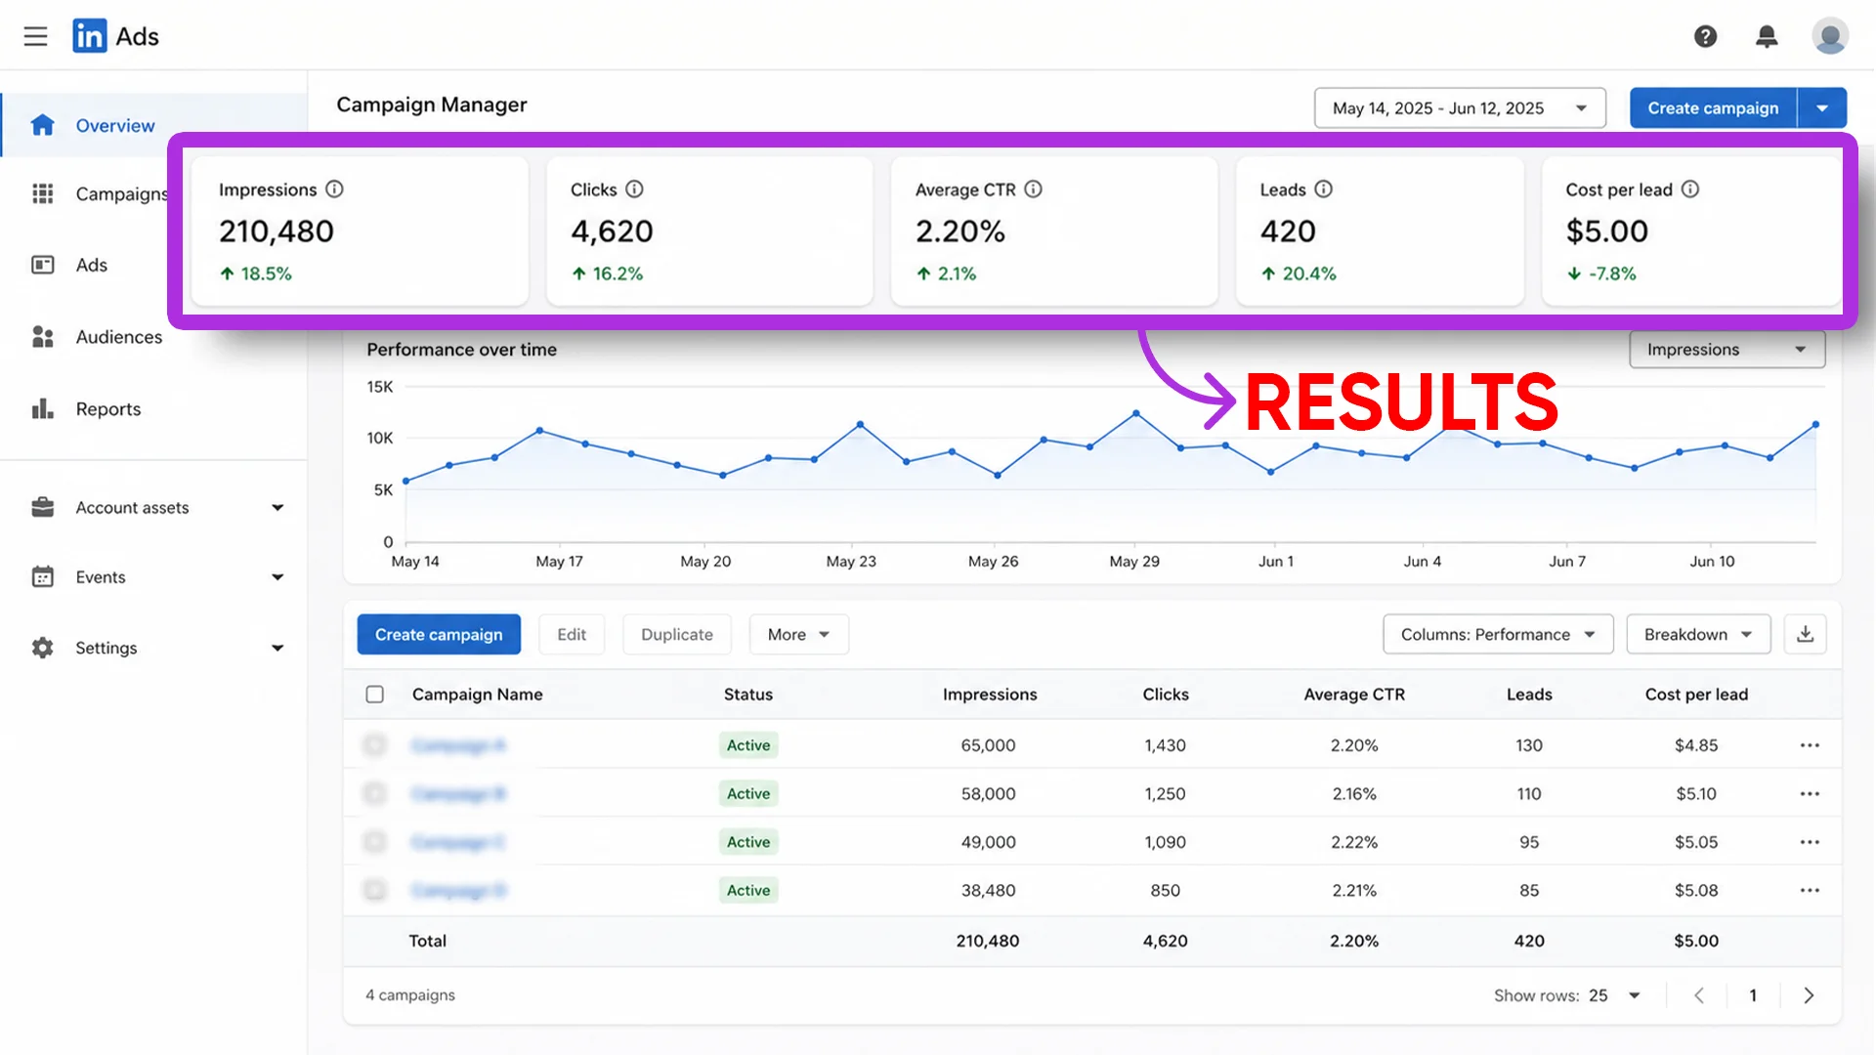Tick the checkbox for the $5.05 campaign row

click(x=374, y=842)
